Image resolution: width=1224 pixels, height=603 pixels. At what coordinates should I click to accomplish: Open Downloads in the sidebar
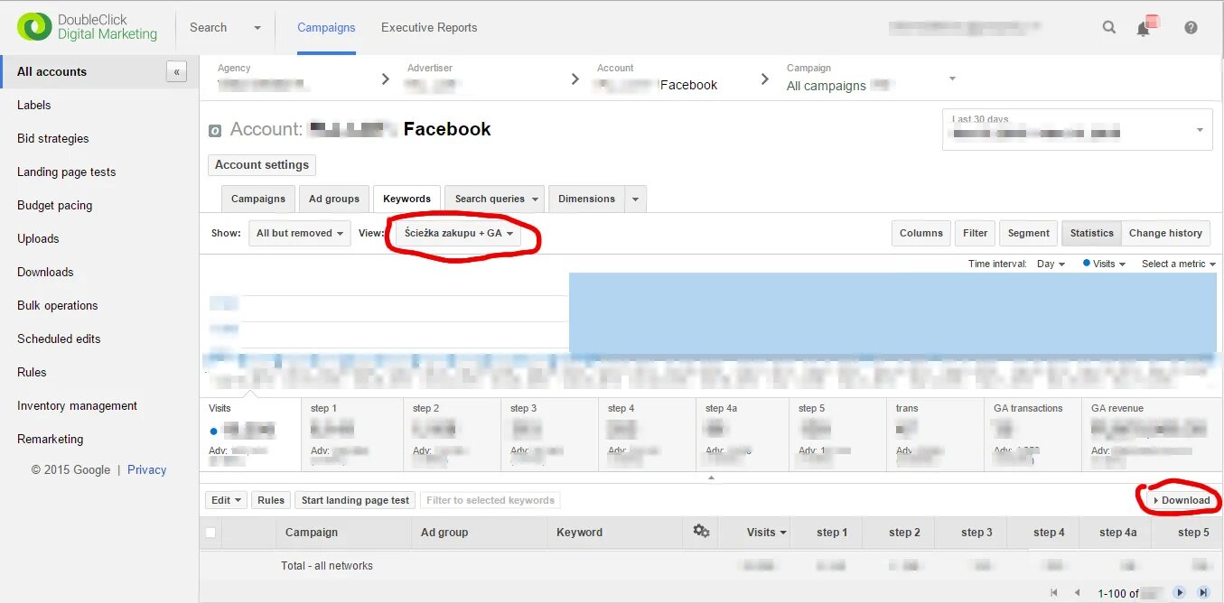pos(45,273)
